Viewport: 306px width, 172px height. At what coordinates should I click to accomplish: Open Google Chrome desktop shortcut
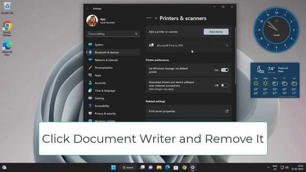[7, 29]
